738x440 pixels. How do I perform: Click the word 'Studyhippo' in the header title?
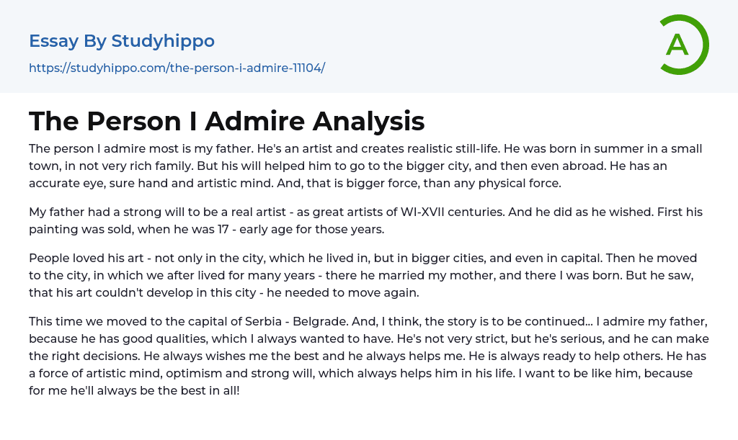tap(163, 41)
